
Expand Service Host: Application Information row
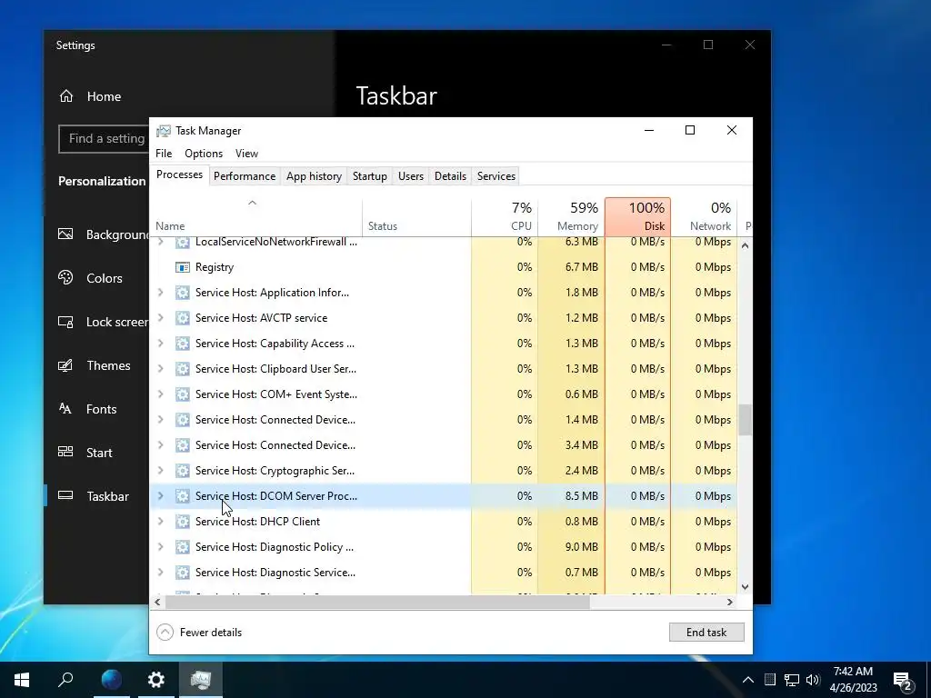pyautogui.click(x=160, y=293)
